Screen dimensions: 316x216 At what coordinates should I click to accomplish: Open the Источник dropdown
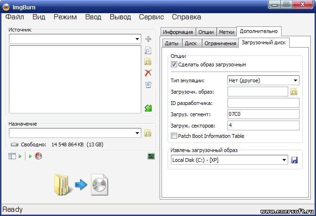tap(137, 39)
